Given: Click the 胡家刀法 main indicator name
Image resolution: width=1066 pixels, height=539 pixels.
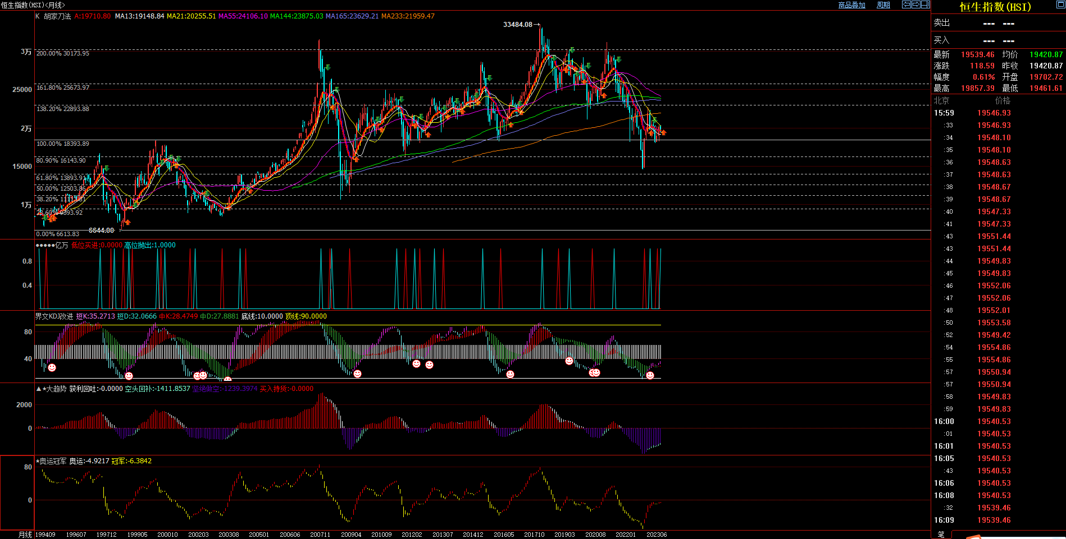Looking at the screenshot, I should [57, 16].
